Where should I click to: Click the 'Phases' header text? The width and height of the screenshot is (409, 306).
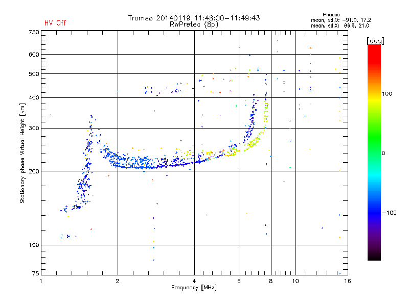[x=331, y=15]
